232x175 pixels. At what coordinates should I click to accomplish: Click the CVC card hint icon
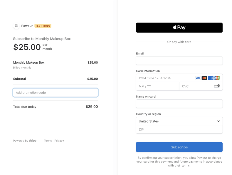pyautogui.click(x=217, y=86)
